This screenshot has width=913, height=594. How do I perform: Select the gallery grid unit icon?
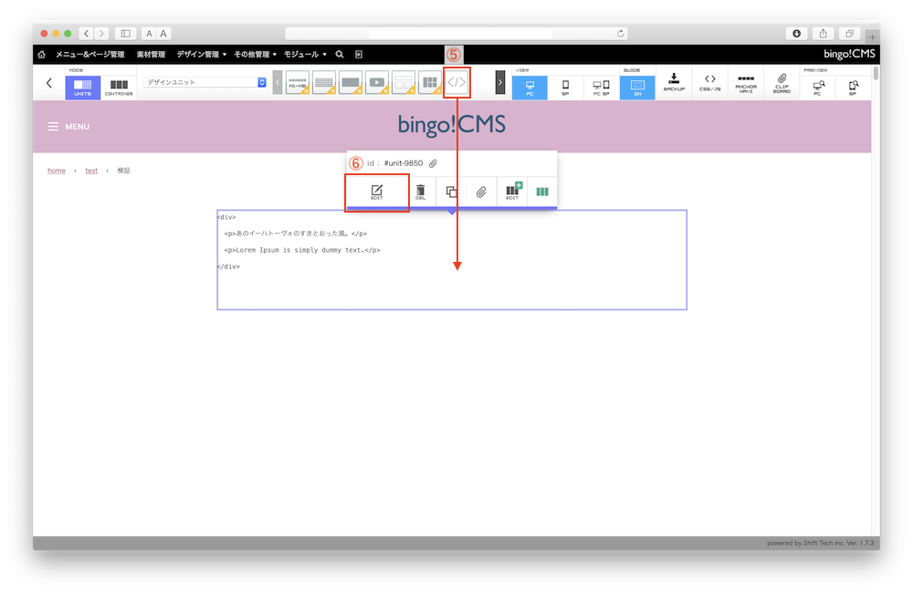(430, 83)
